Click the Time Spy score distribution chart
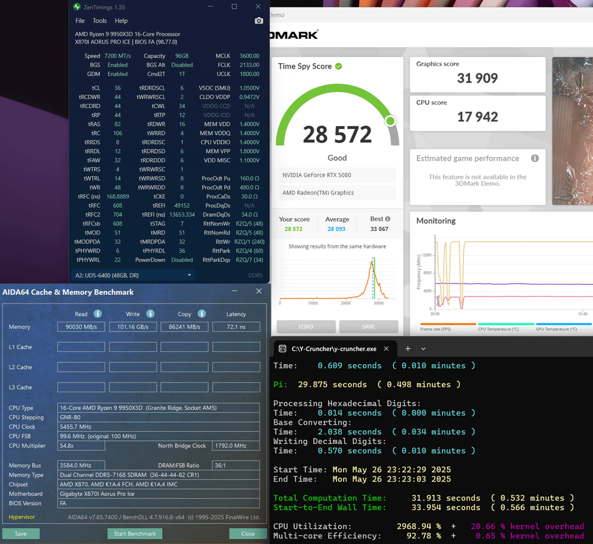 click(x=337, y=280)
